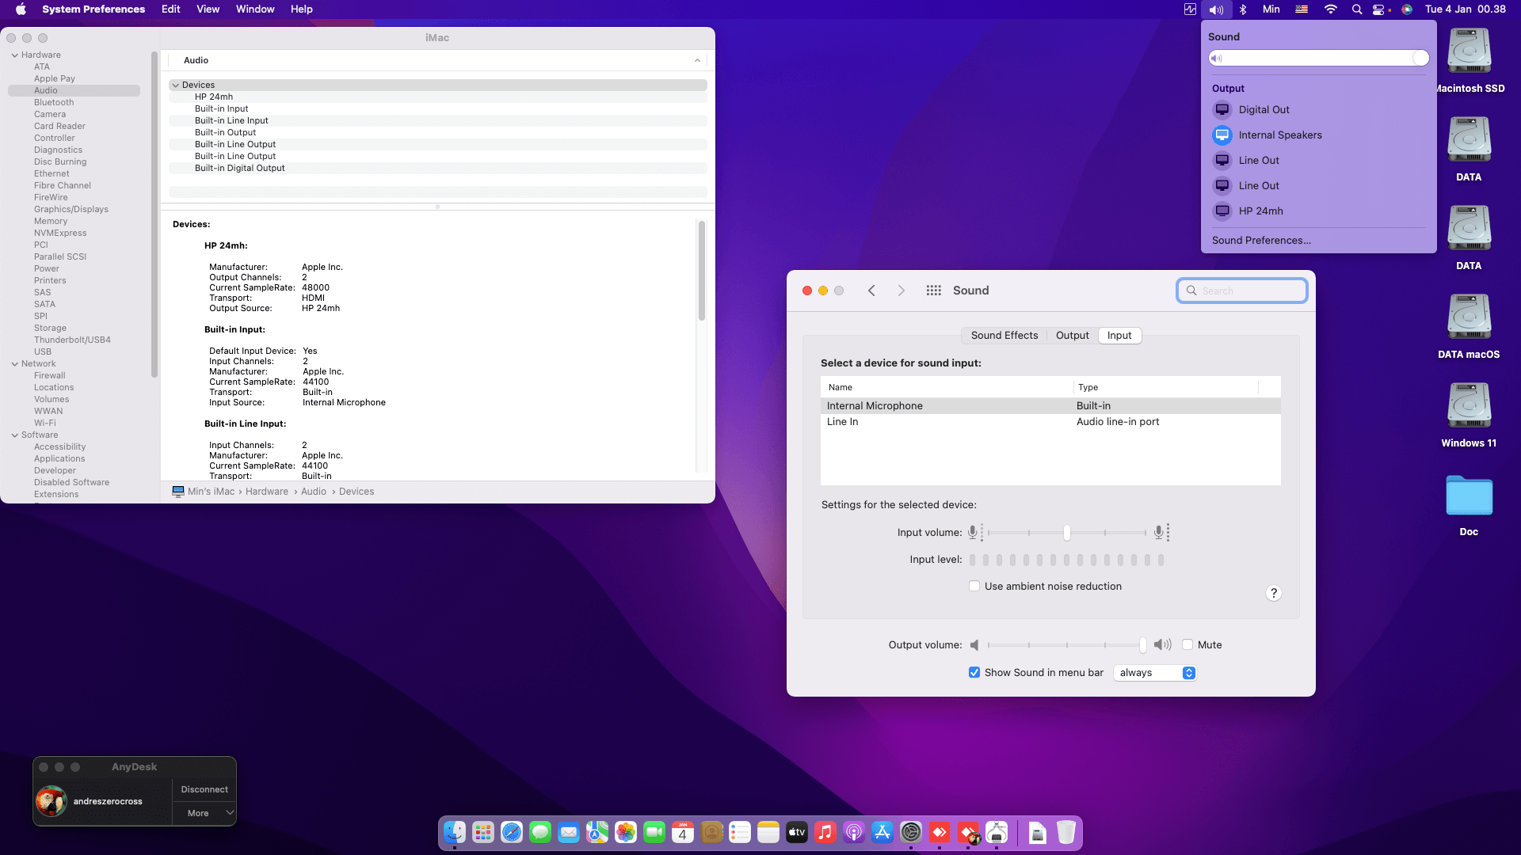Open Messages app in the Dock

pos(540,832)
